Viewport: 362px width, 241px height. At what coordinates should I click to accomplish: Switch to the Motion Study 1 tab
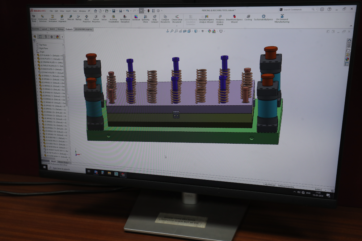click(x=63, y=162)
